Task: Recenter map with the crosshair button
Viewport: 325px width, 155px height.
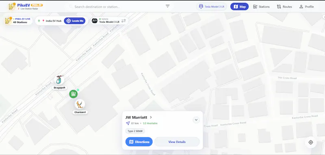Action: tap(310, 142)
